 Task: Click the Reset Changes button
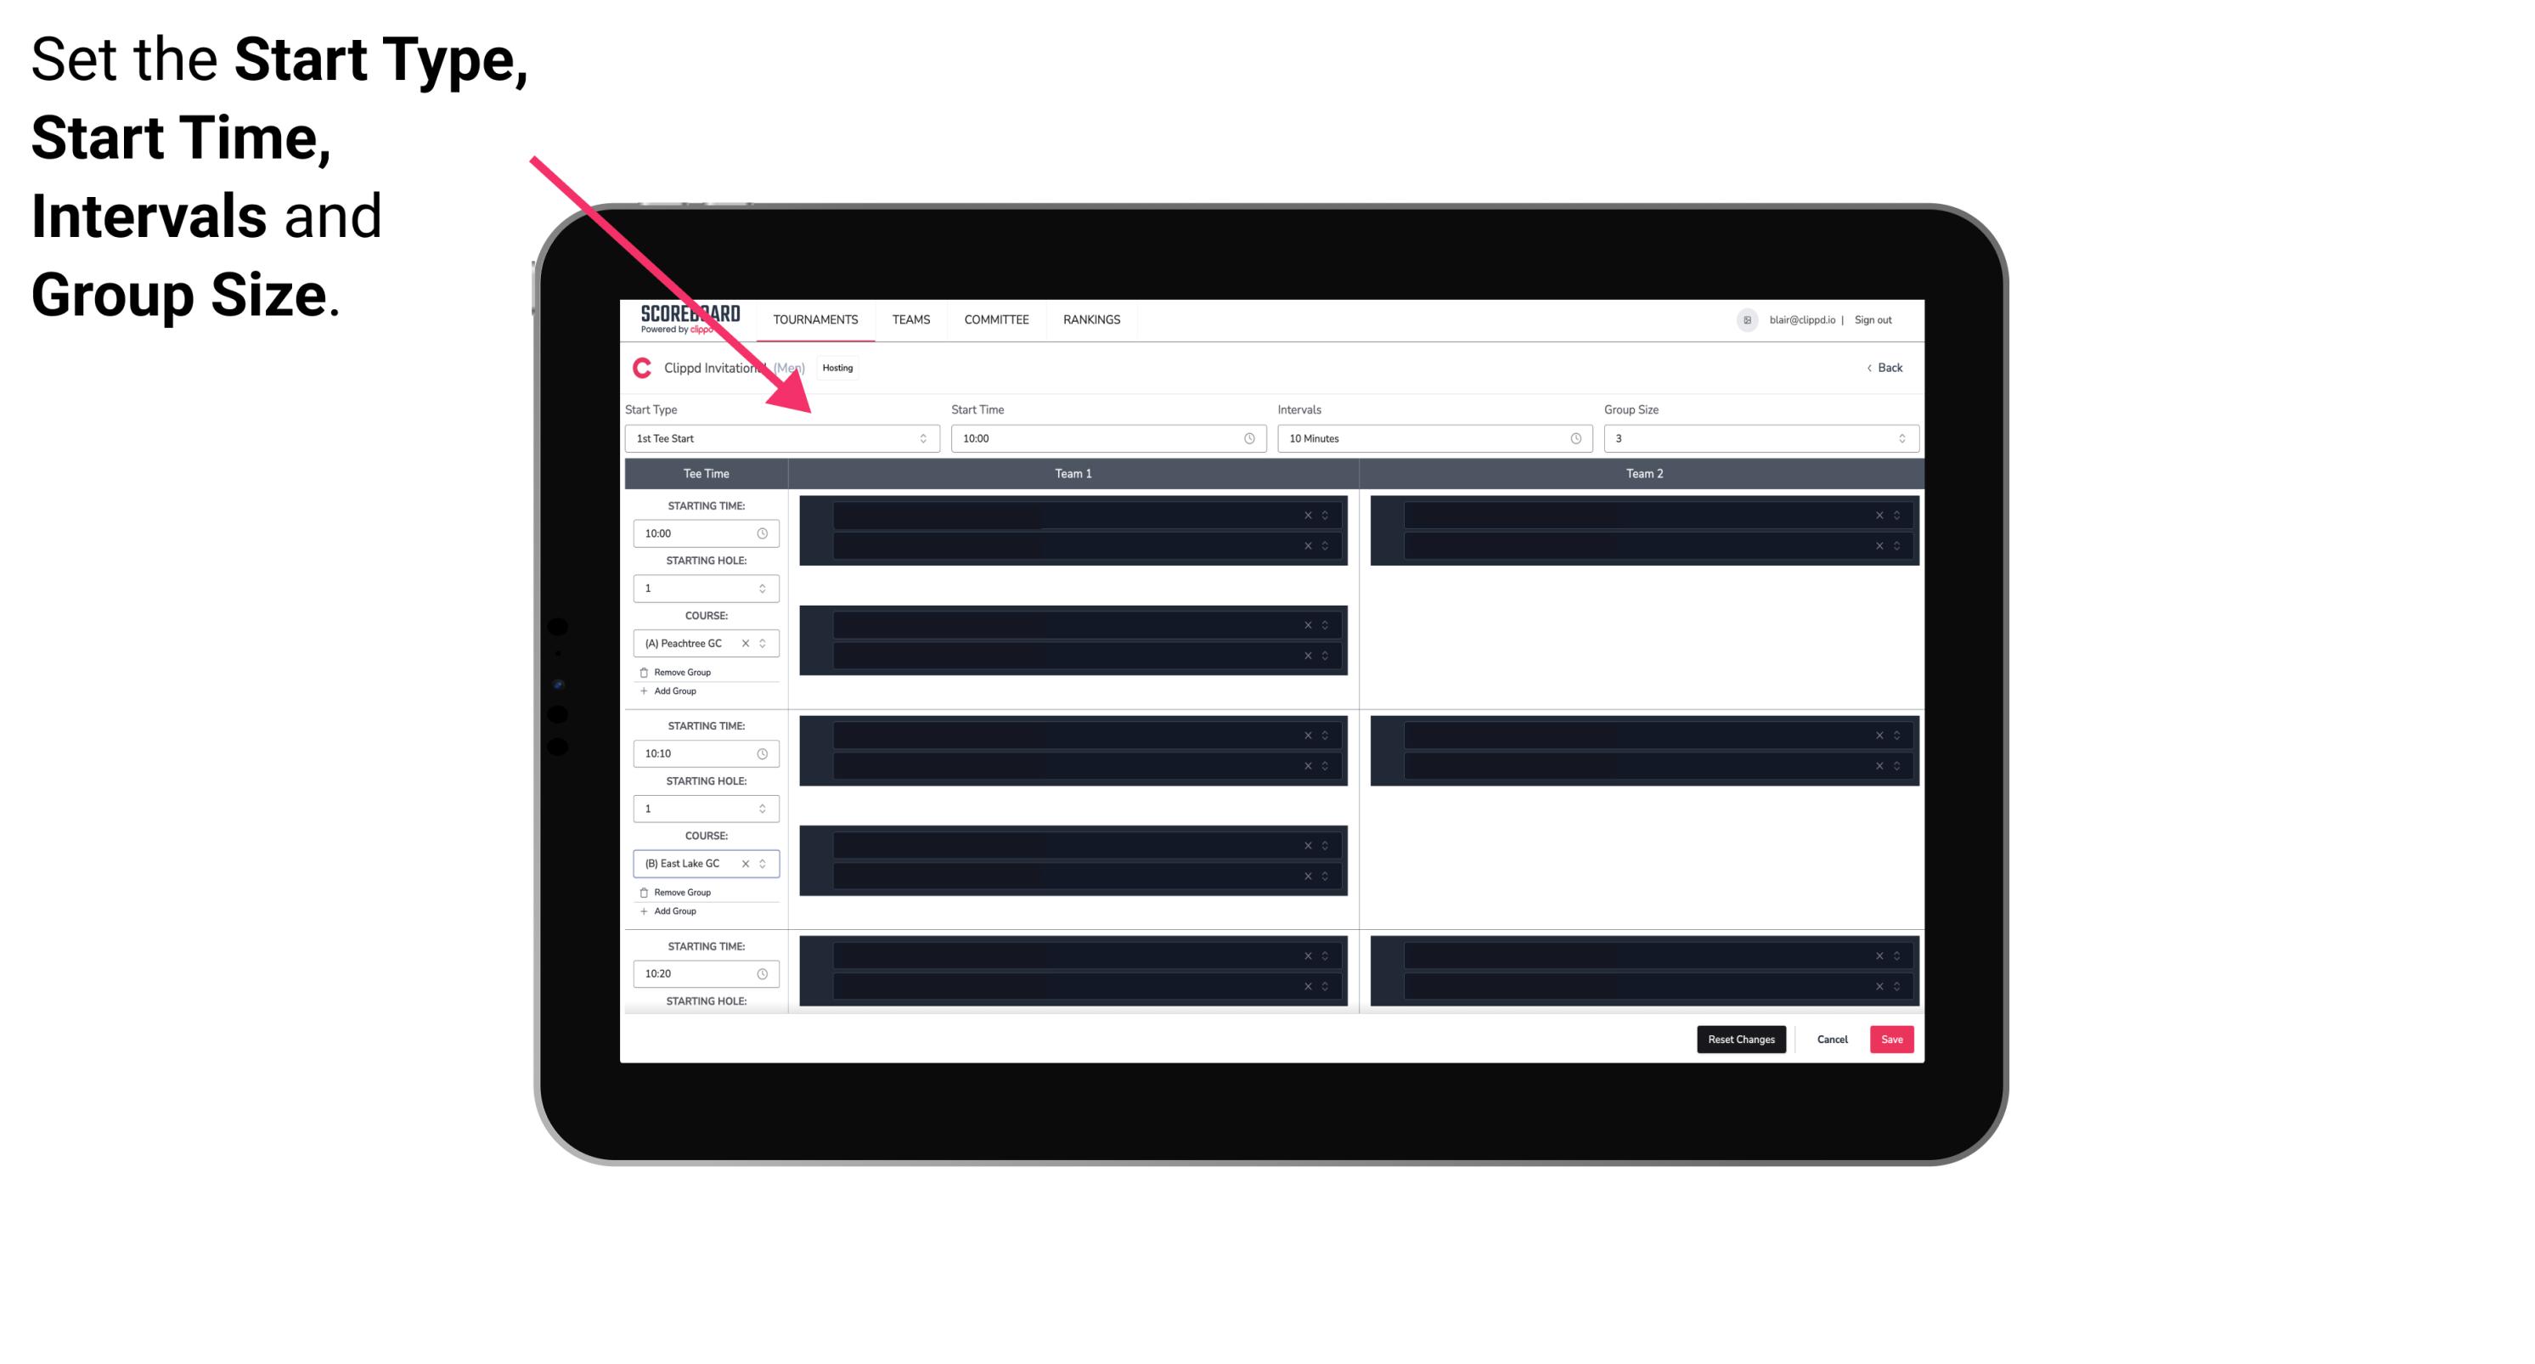coord(1741,1038)
